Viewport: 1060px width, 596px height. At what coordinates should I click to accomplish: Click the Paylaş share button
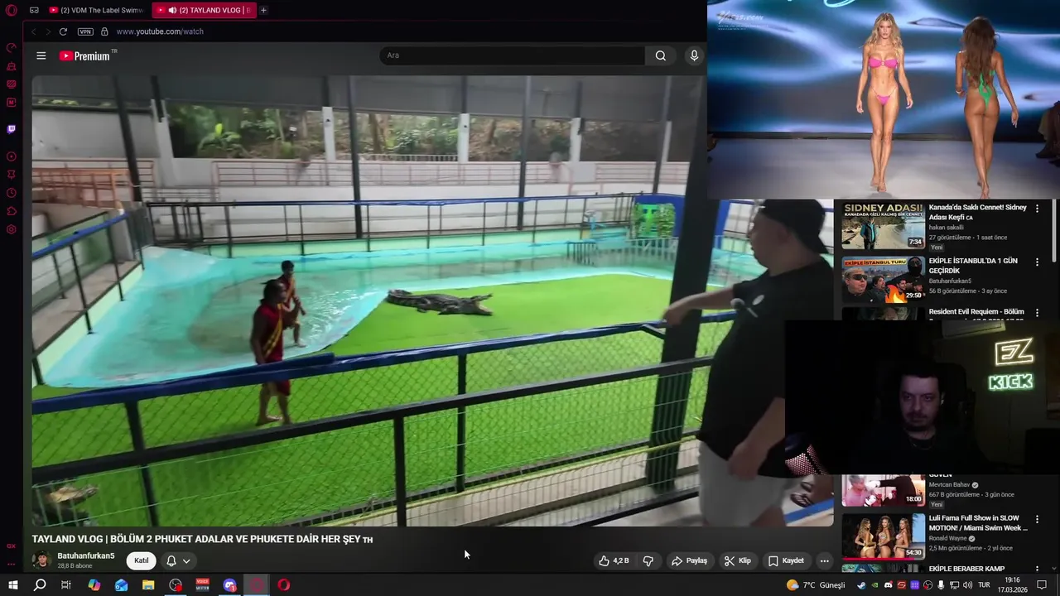pyautogui.click(x=689, y=560)
